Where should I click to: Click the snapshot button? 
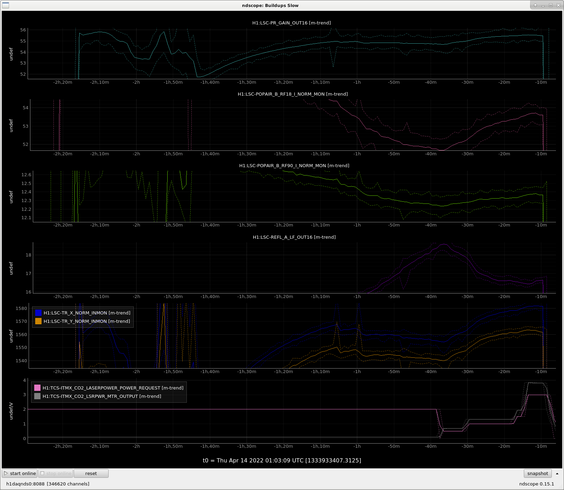point(537,473)
